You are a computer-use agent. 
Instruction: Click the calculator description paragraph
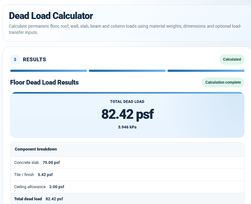[125, 29]
